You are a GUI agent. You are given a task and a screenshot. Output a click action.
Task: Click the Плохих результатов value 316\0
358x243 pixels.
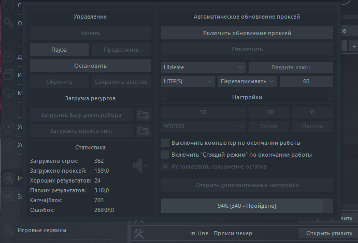click(102, 190)
